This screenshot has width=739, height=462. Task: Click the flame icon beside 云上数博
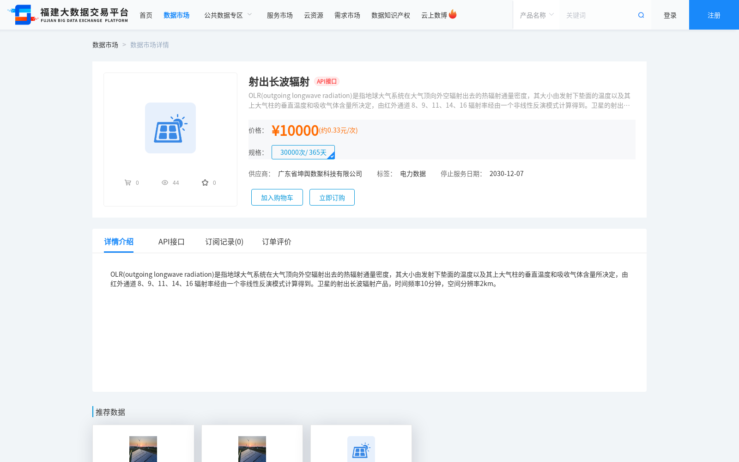pyautogui.click(x=453, y=14)
